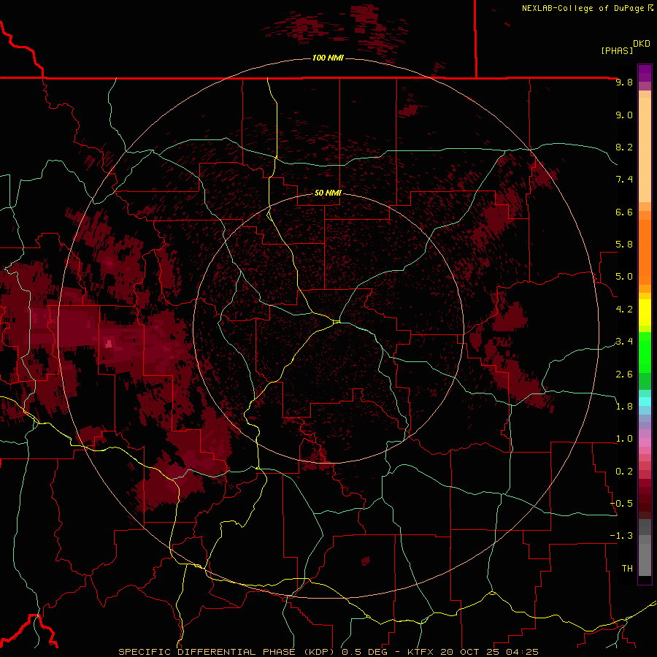
Task: Click the 7.4 legend value
Action: pos(624,180)
